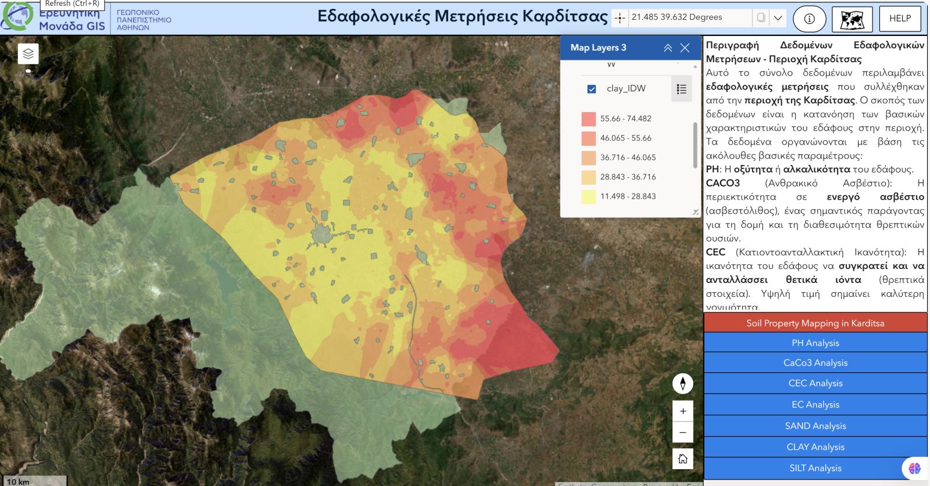Open the basemap gallery world map icon
This screenshot has height=486, width=930.
click(x=852, y=20)
